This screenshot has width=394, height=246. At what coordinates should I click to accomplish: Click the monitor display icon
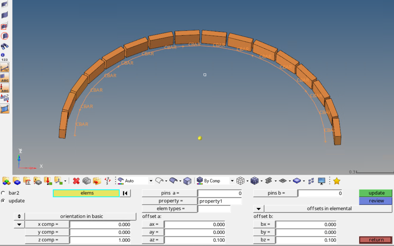click(x=321, y=181)
